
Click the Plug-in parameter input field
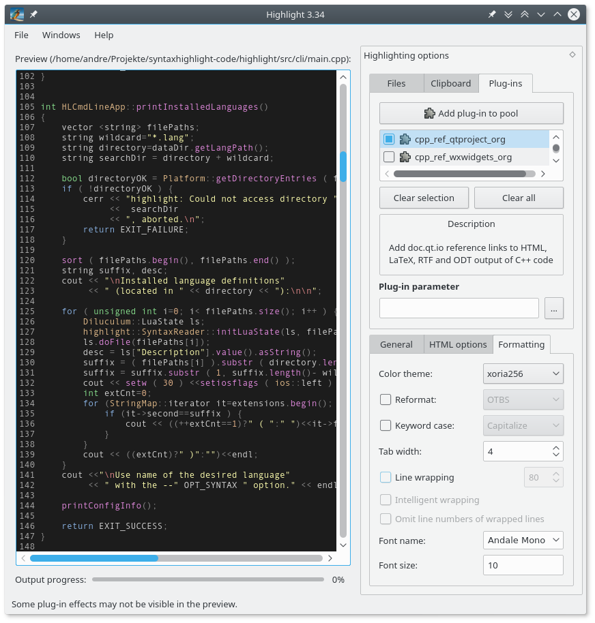point(459,308)
